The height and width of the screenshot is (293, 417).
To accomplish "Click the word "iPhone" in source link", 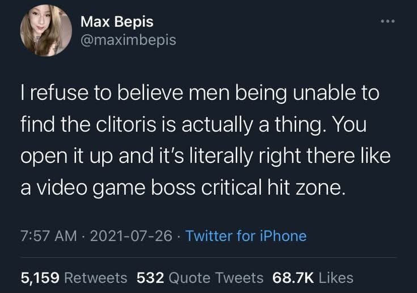I will [283, 236].
